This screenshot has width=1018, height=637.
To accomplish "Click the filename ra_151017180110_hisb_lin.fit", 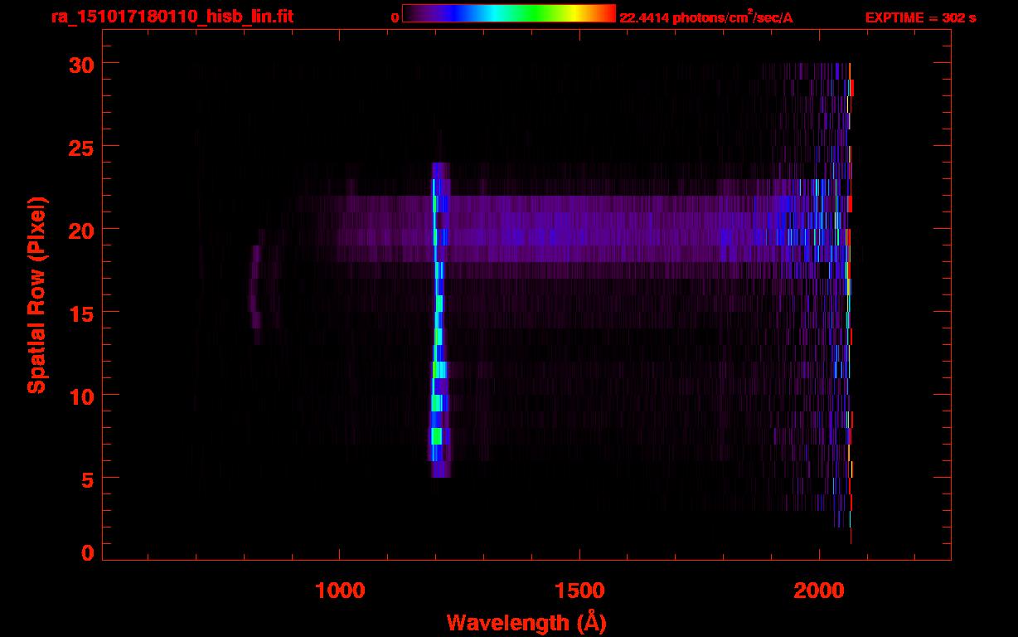I will coord(172,16).
